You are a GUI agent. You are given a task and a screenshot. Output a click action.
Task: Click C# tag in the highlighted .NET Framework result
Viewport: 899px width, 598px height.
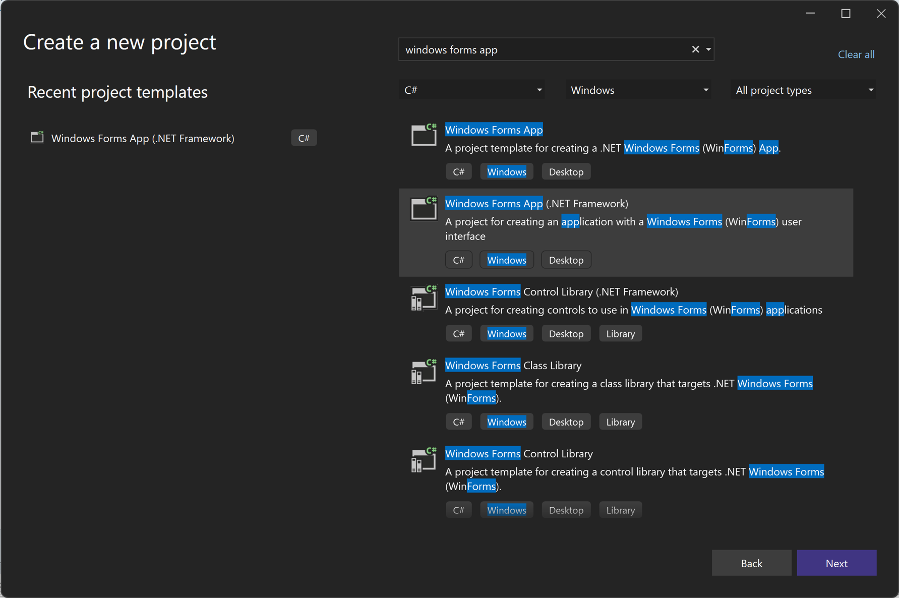tap(459, 260)
